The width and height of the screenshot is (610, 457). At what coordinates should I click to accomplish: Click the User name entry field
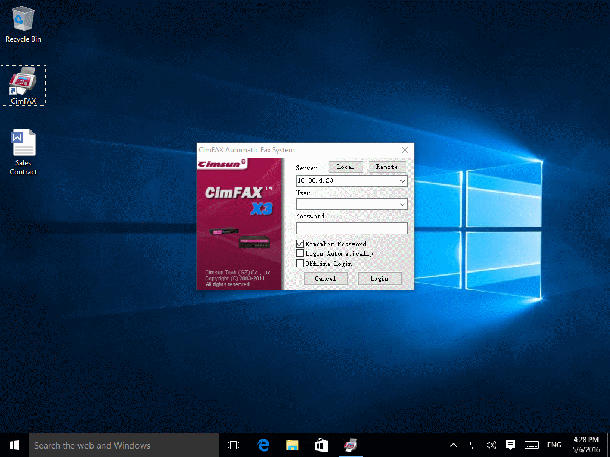coord(347,205)
